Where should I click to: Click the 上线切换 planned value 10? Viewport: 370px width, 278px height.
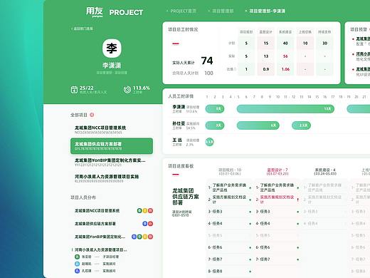305,43
